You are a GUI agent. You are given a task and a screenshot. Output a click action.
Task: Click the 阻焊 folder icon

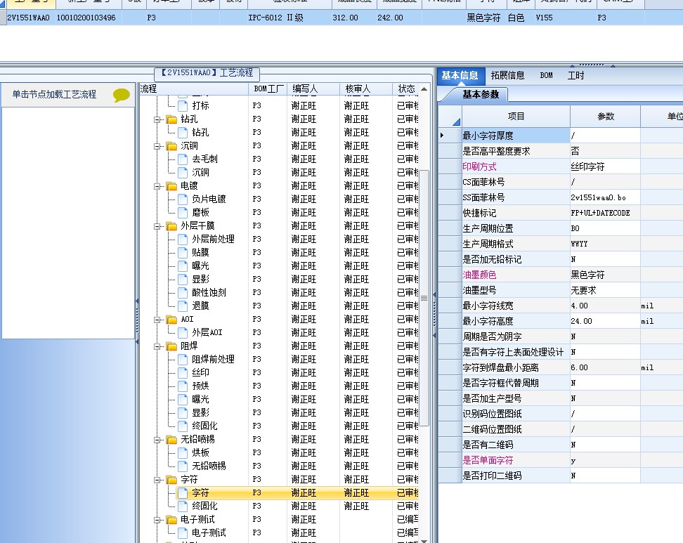(171, 346)
